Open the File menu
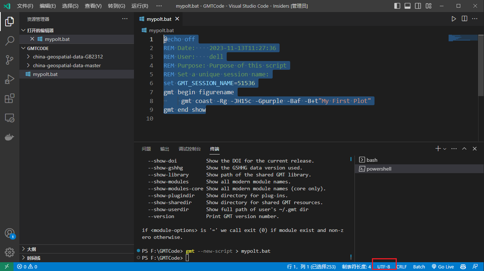Screen dimensions: 484x271 coord(25,6)
